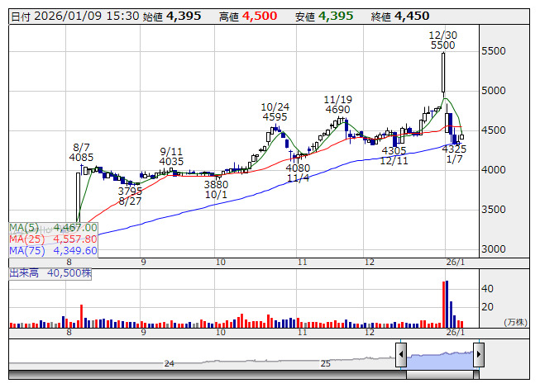Click the 3880 10/1 low label

[x=216, y=190]
